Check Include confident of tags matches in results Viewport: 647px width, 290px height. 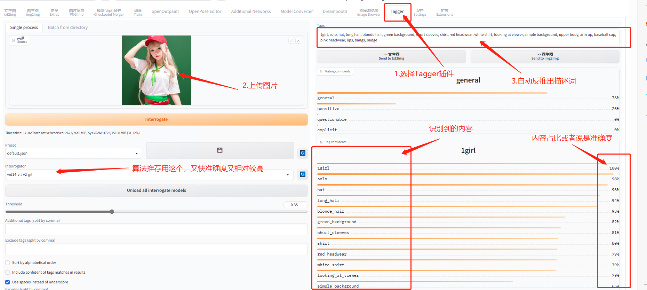8,272
